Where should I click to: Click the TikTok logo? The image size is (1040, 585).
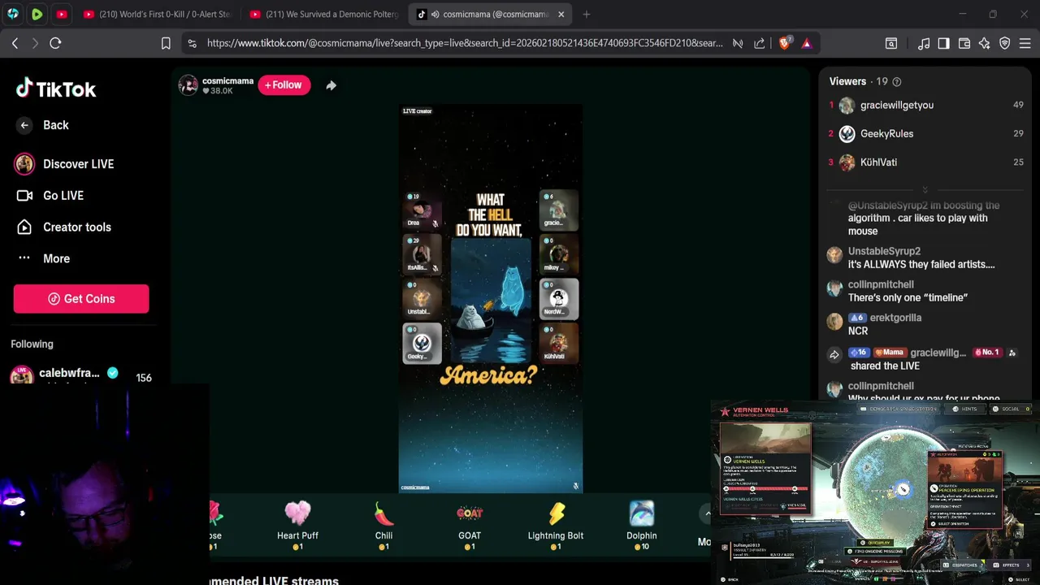tap(56, 89)
